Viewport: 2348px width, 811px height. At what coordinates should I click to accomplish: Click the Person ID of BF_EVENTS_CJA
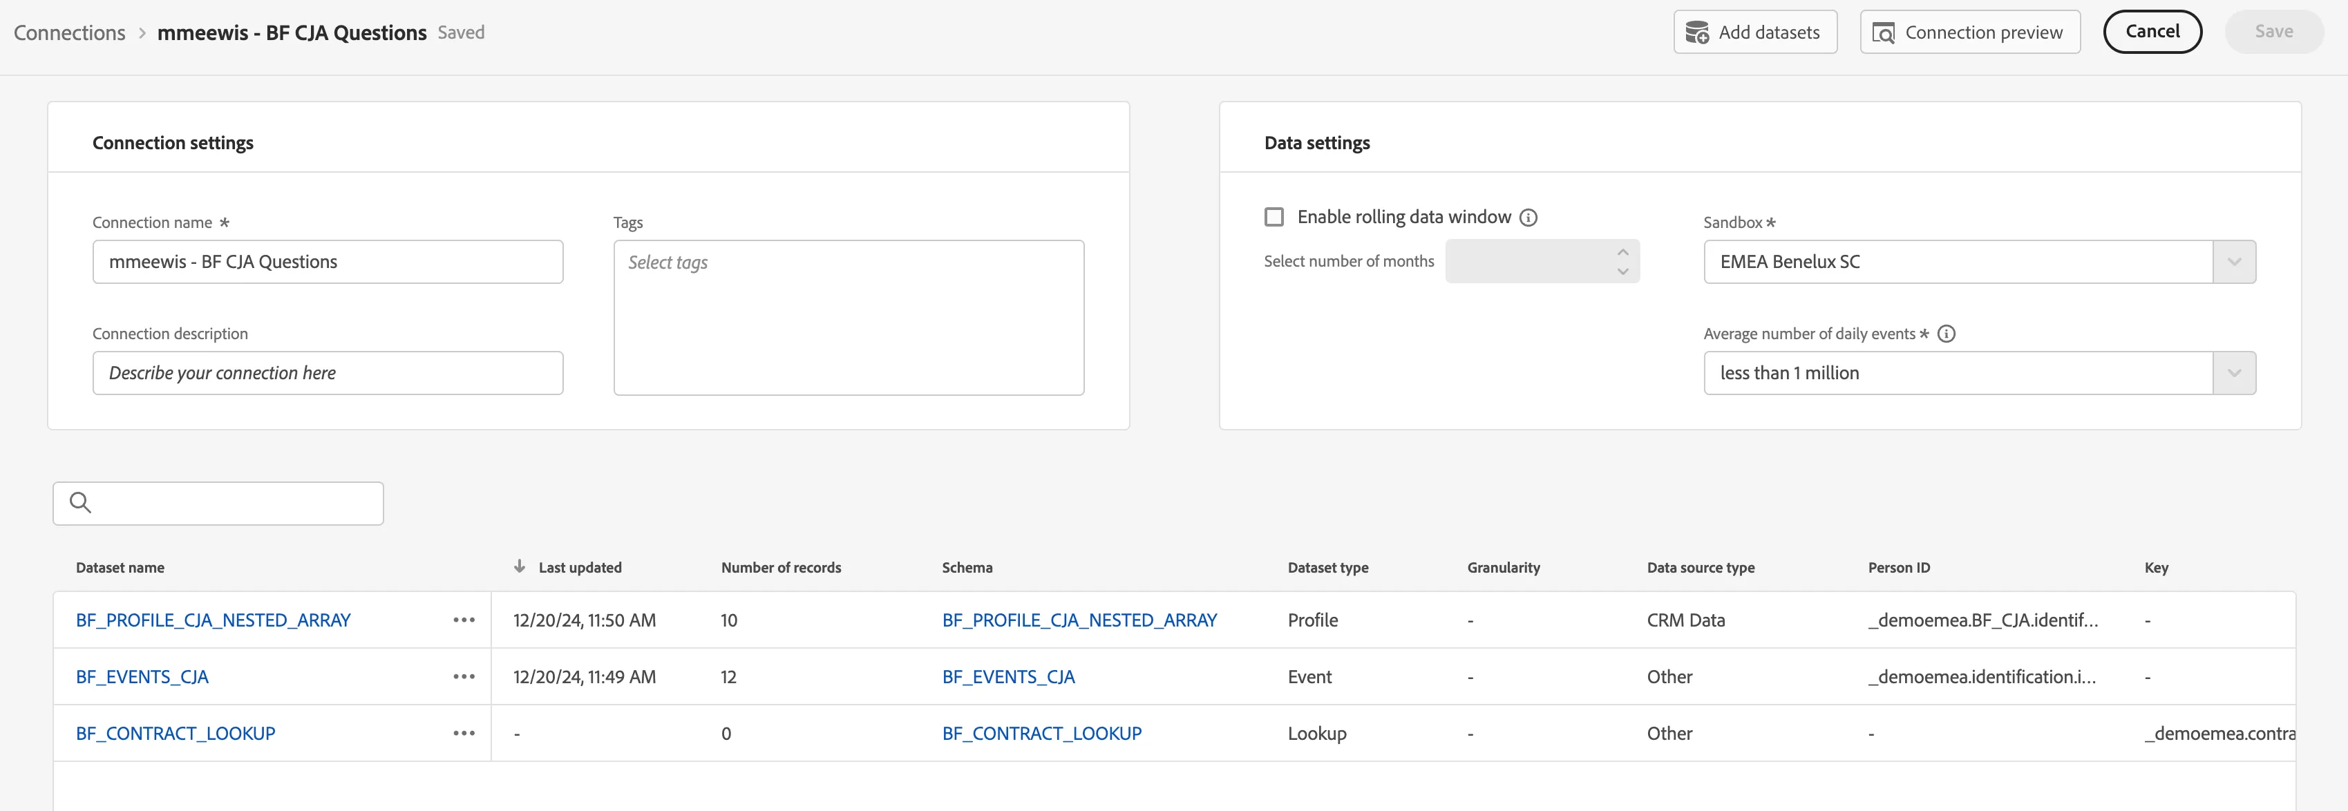[1982, 676]
